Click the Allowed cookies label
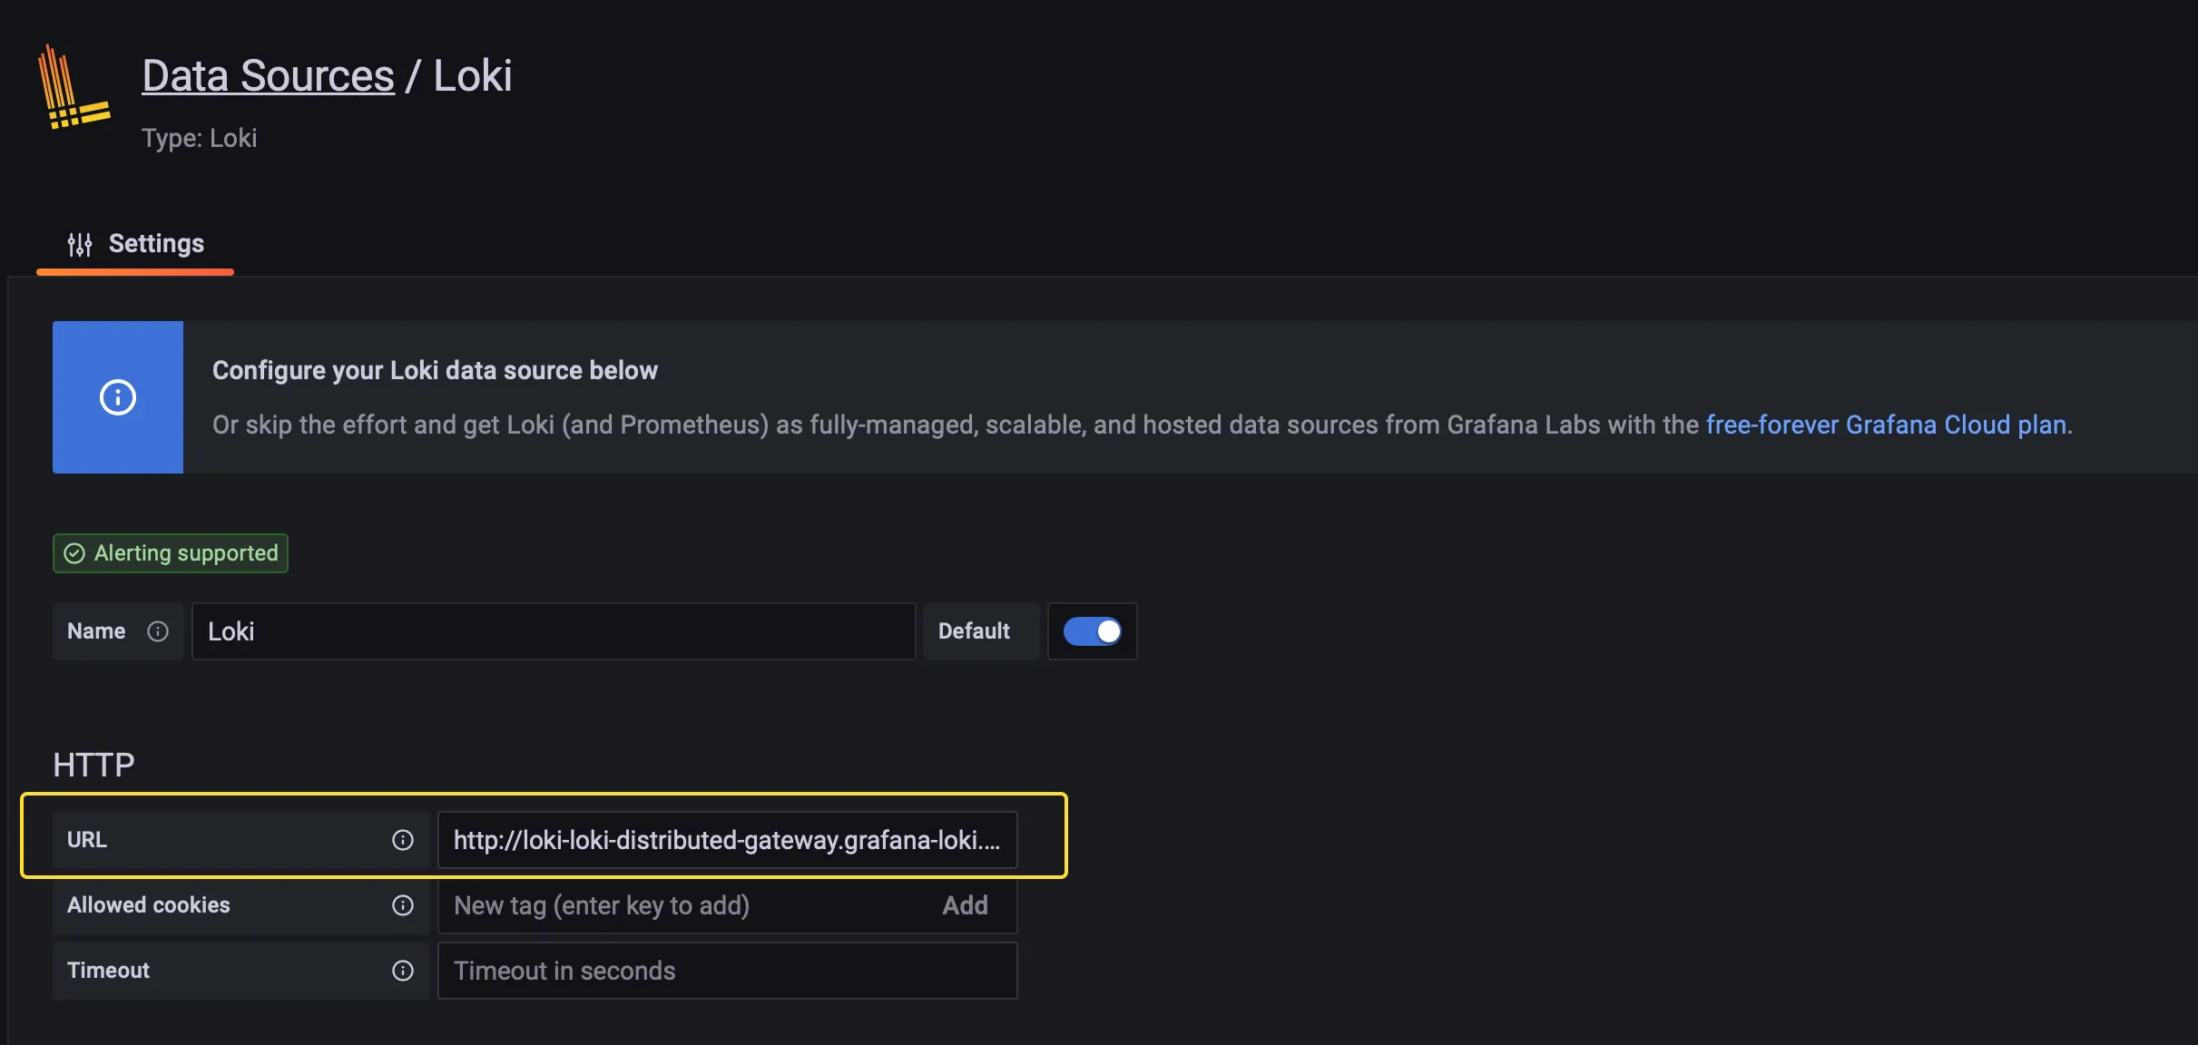Viewport: 2198px width, 1045px height. (149, 905)
